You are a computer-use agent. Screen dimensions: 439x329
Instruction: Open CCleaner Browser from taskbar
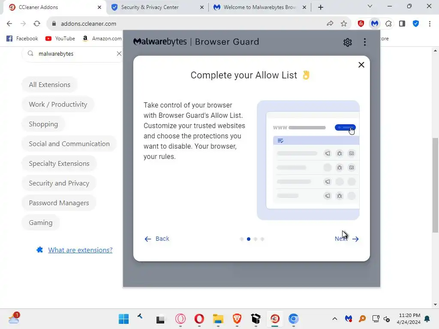pos(275,319)
